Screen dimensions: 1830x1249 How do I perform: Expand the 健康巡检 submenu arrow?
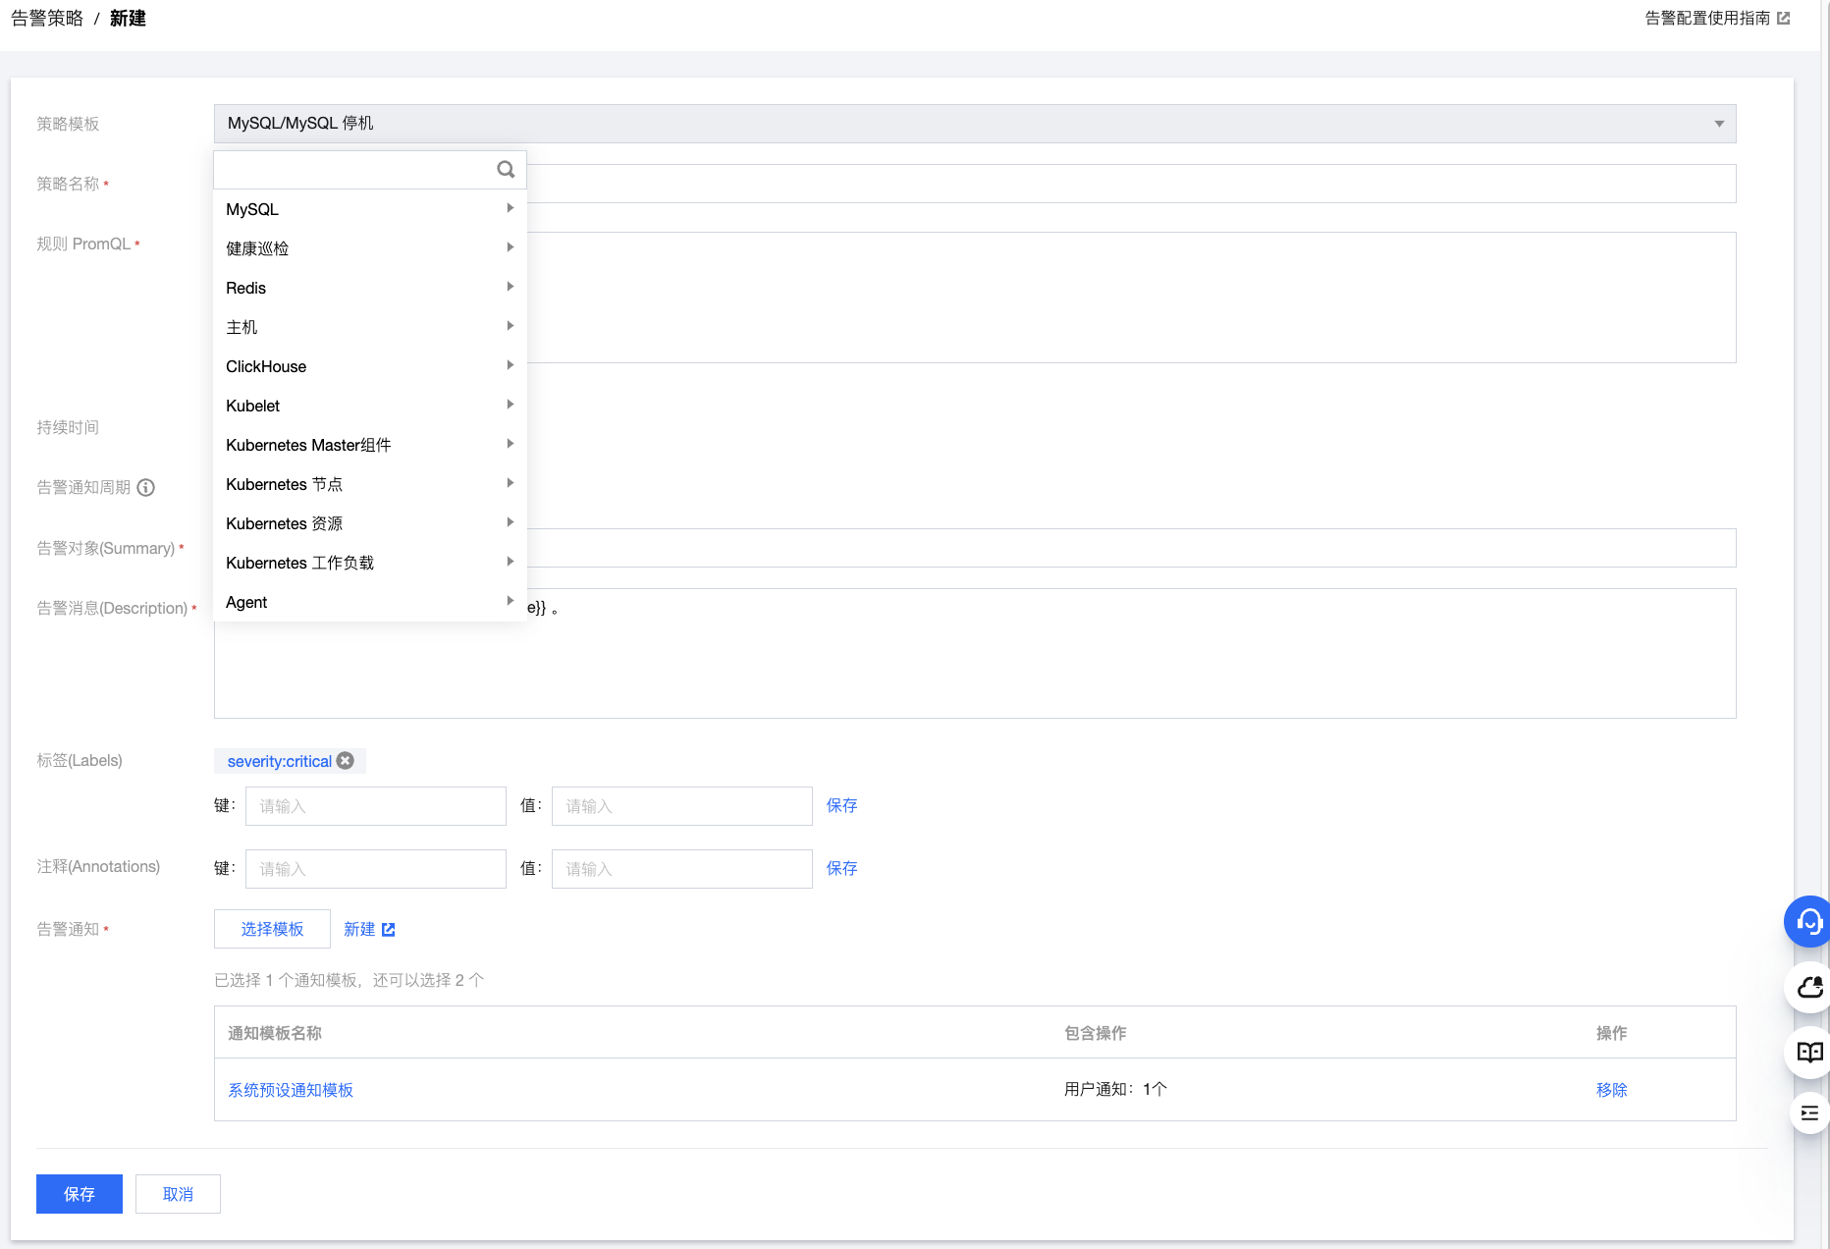(511, 247)
